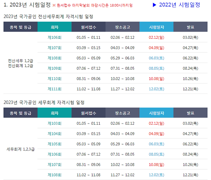Viewport: 211px width, 180px height.
Task: Select 시험일자 '12.02(토)' in 제111회 row
Action: pos(156,89)
